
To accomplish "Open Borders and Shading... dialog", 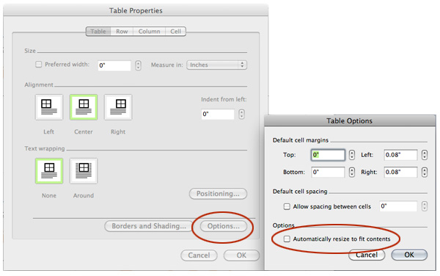I will (149, 226).
